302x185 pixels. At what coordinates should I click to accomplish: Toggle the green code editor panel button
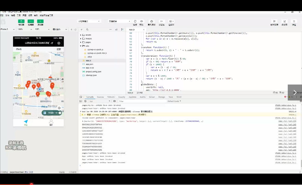pos(31,21)
